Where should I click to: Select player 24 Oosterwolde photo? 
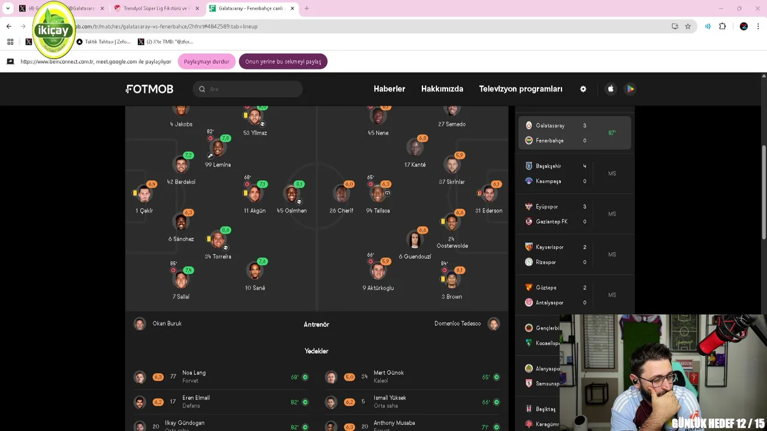(452, 223)
